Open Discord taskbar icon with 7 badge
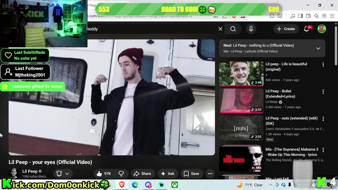This screenshot has height=190, width=338. [x=148, y=185]
